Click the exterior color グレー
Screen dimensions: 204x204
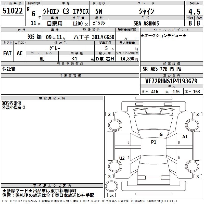coord(55,48)
